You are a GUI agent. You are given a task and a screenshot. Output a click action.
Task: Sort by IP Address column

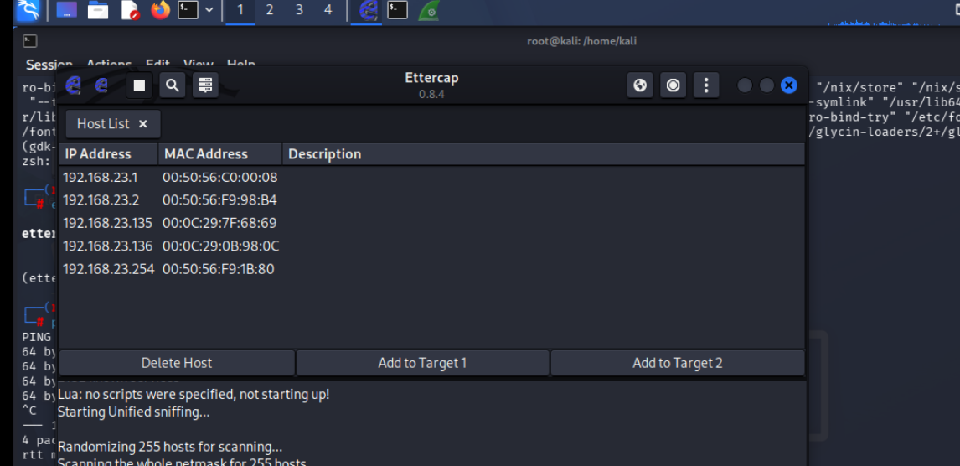108,154
